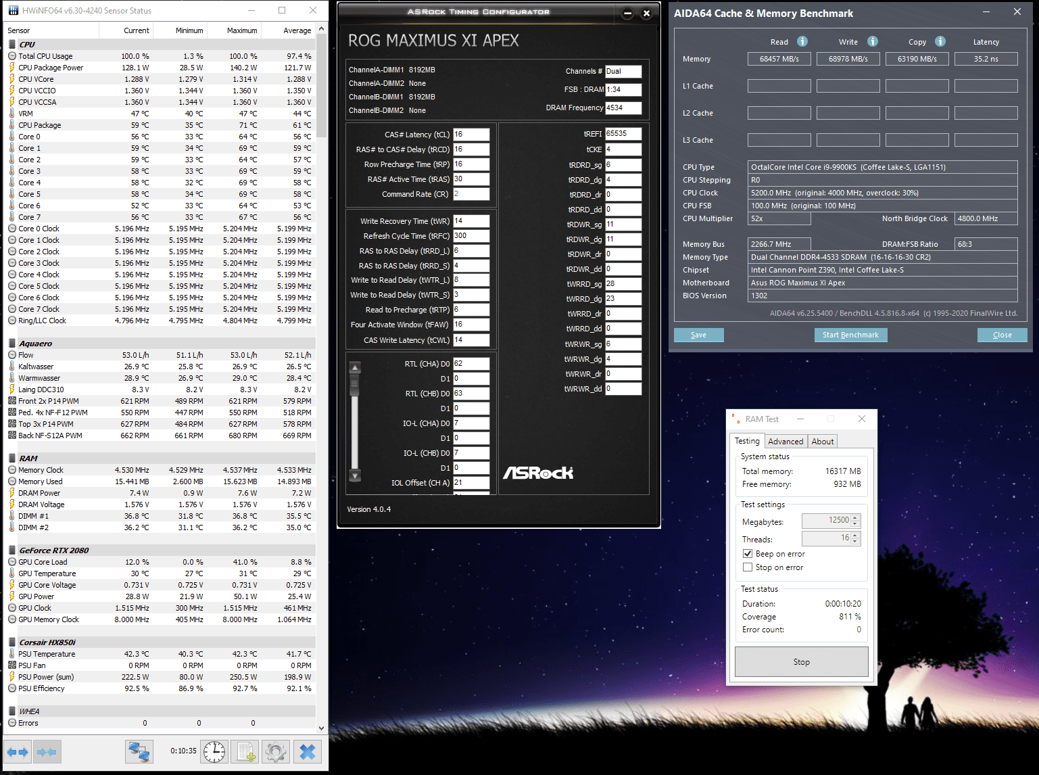Start sensor logging with the sheet-plus icon
This screenshot has width=1039, height=775.
point(245,752)
